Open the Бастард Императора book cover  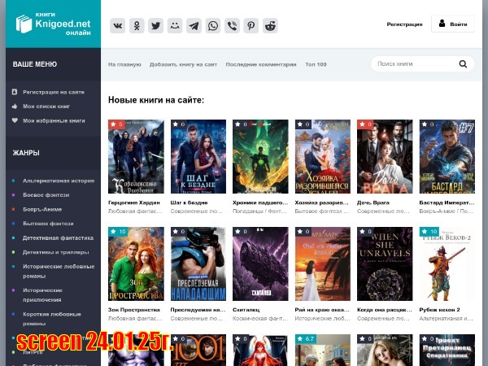coord(447,156)
